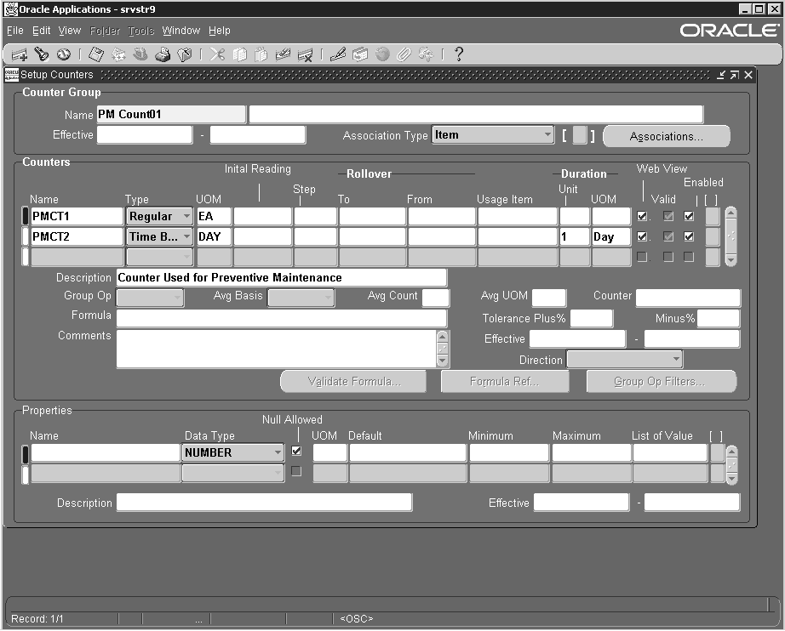Click the Attachments paperclip icon
This screenshot has height=631, width=785.
click(x=404, y=54)
